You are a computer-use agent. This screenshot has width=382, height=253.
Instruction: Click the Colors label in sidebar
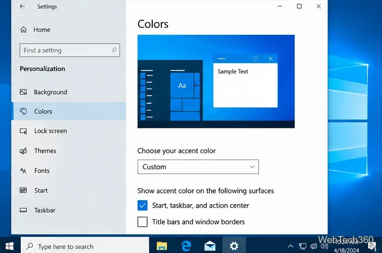point(43,111)
